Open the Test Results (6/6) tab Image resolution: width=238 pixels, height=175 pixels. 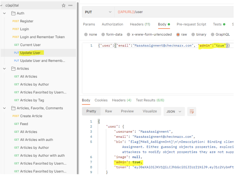[150, 100]
